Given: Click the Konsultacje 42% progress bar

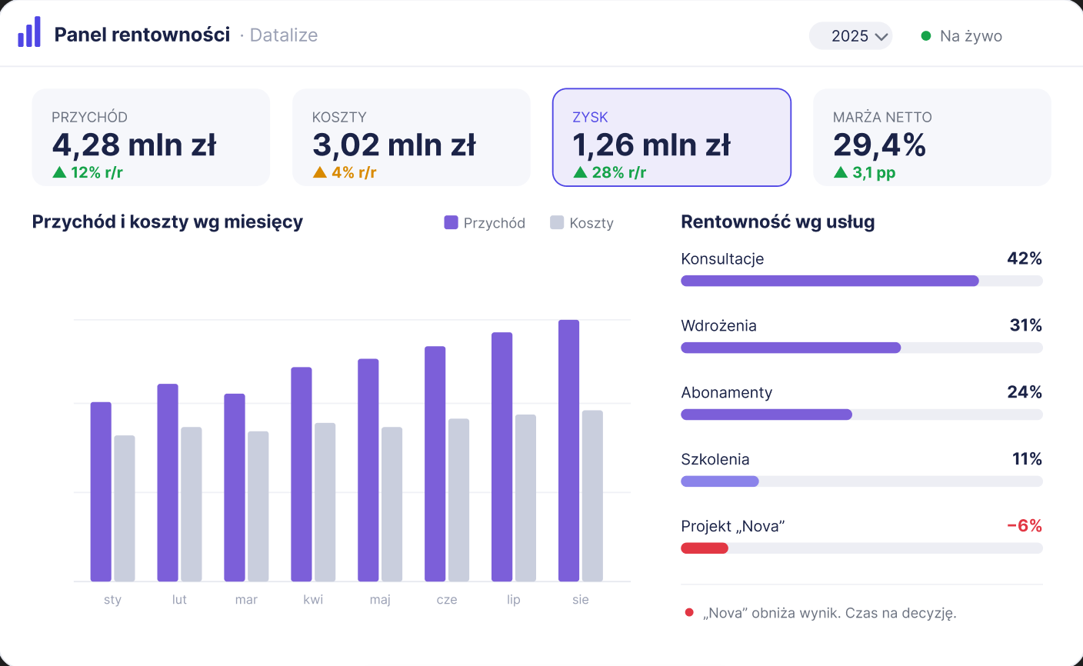Looking at the screenshot, I should click(861, 281).
